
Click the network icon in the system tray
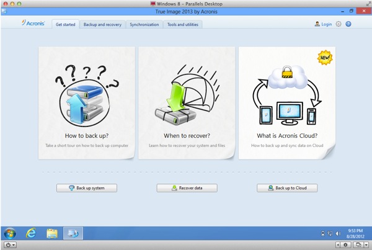[330, 234]
